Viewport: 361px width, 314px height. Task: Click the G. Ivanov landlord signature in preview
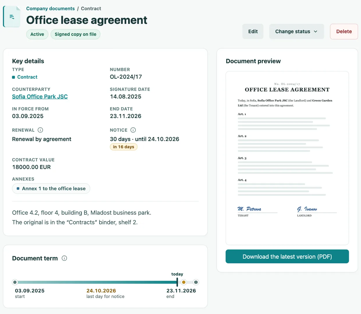(307, 209)
